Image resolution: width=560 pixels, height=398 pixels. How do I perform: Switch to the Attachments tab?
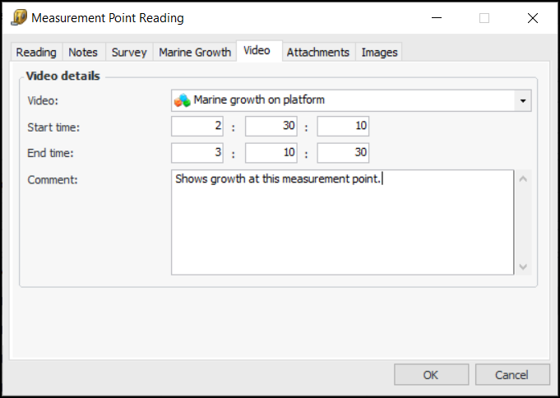[x=317, y=52]
